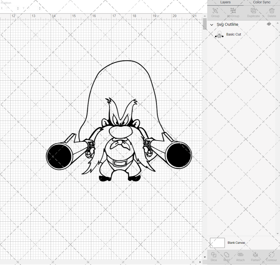280x265 pixels.
Task: Click the Y position stepper arrows
Action: click(x=39, y=8)
